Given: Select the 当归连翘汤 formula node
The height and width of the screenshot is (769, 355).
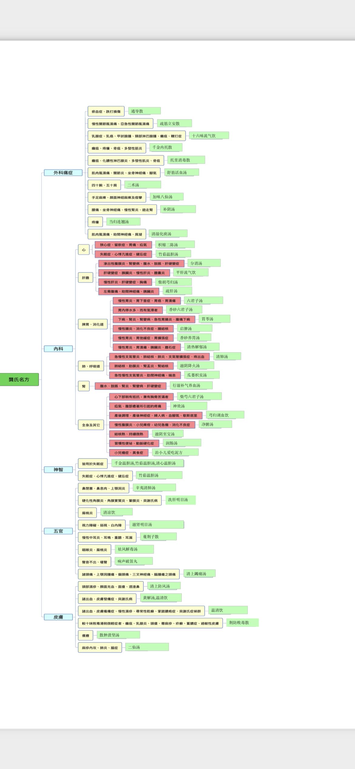Looking at the screenshot, I should click(123, 222).
